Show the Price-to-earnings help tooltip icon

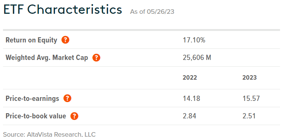(67, 98)
